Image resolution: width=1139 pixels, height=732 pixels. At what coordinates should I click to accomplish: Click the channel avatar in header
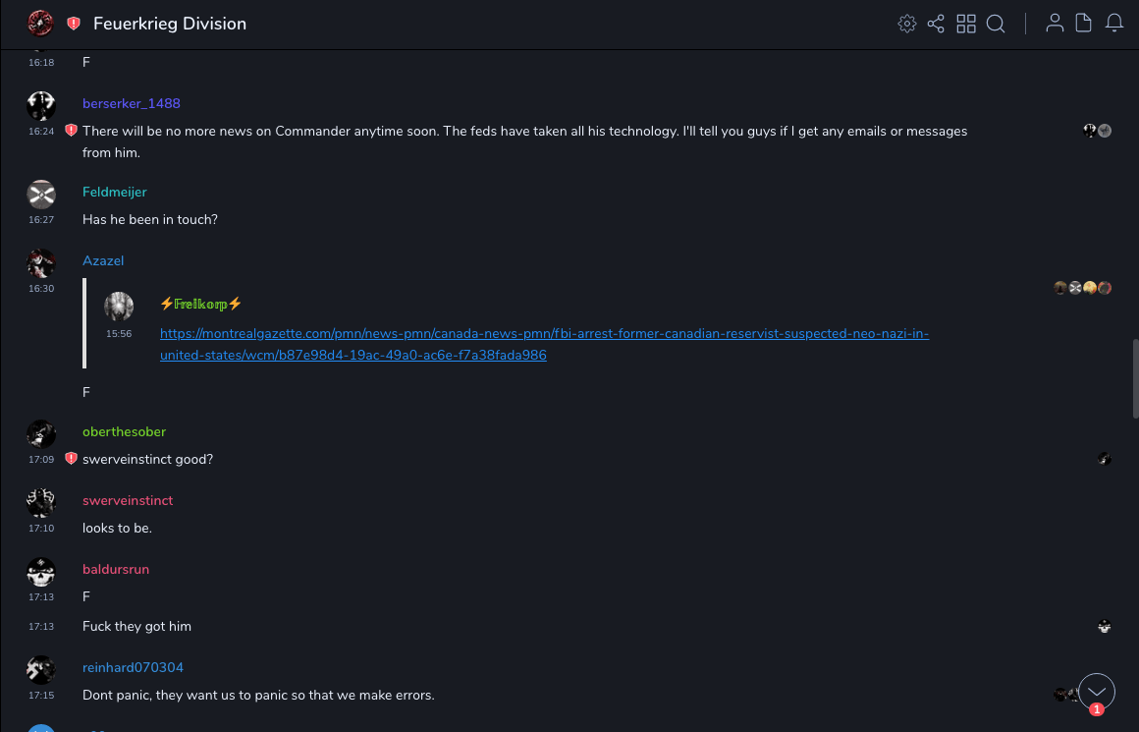coord(41,24)
